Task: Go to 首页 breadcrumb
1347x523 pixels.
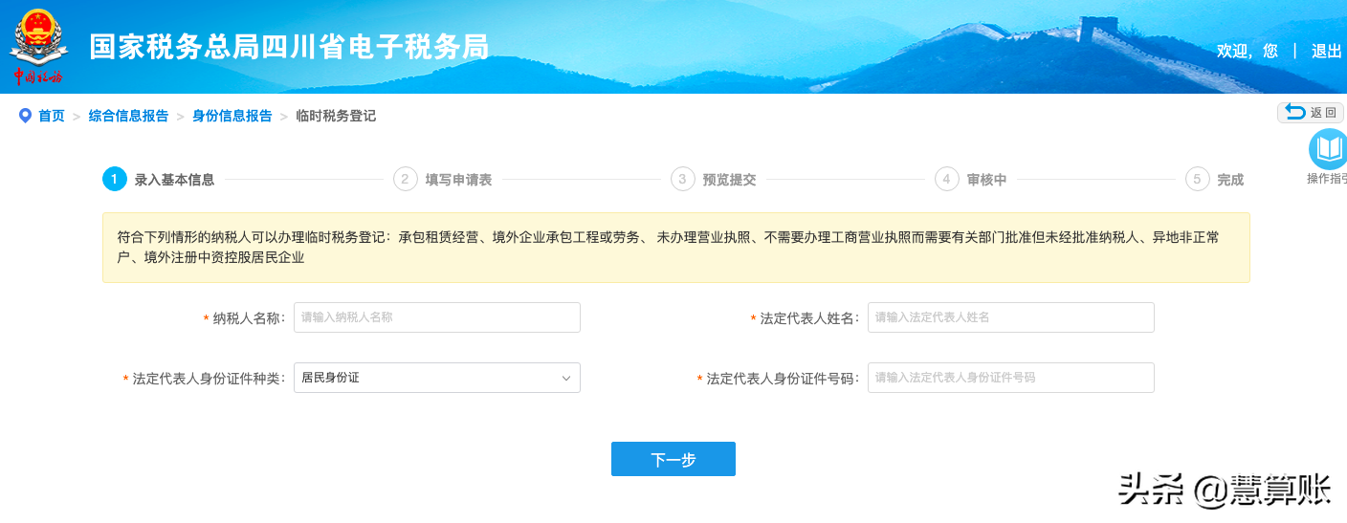Action: click(x=52, y=116)
